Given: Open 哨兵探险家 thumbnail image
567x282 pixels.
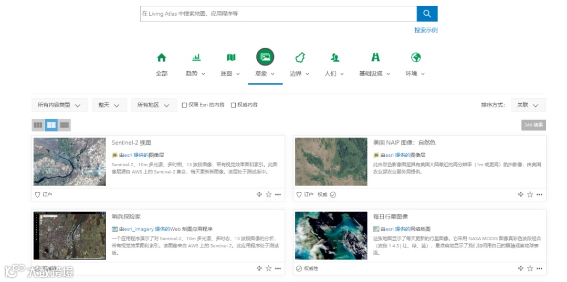Looking at the screenshot, I should (x=70, y=235).
